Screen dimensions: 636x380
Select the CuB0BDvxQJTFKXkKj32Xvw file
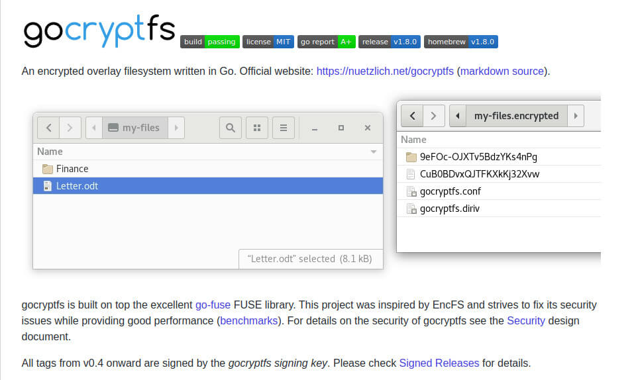[499, 174]
